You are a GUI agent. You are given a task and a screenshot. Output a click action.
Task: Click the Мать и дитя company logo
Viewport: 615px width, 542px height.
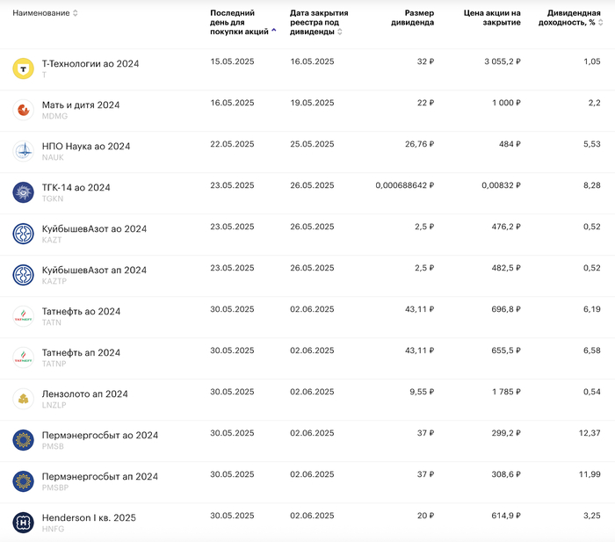[x=23, y=110]
